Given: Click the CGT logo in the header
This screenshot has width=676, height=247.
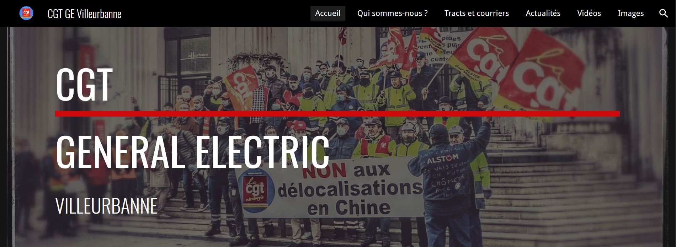Looking at the screenshot, I should tap(26, 13).
